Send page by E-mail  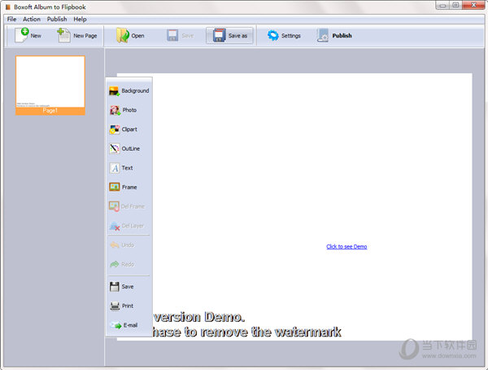(x=124, y=325)
